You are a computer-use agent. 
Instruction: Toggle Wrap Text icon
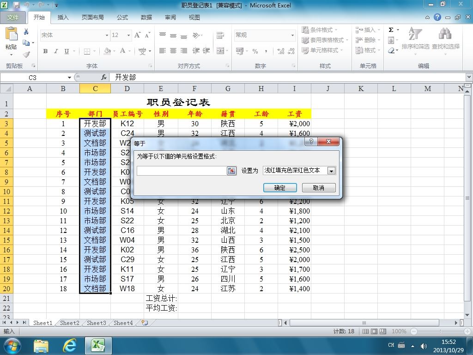(x=220, y=35)
